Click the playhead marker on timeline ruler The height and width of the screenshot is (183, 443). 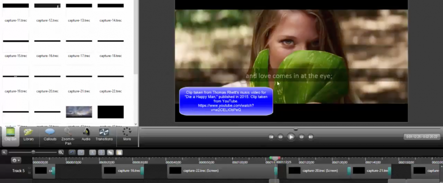coord(275,159)
